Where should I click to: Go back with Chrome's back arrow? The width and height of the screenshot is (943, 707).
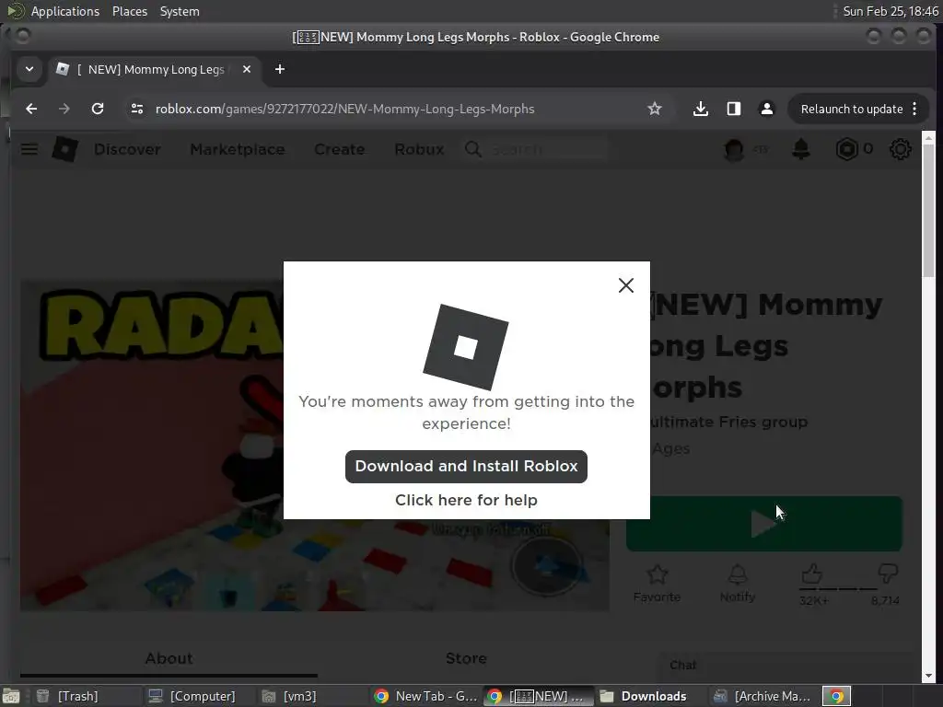[x=31, y=109]
